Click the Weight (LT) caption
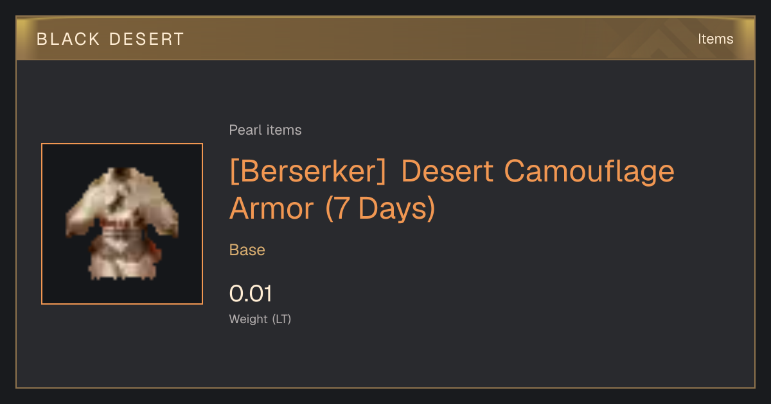 click(x=260, y=319)
